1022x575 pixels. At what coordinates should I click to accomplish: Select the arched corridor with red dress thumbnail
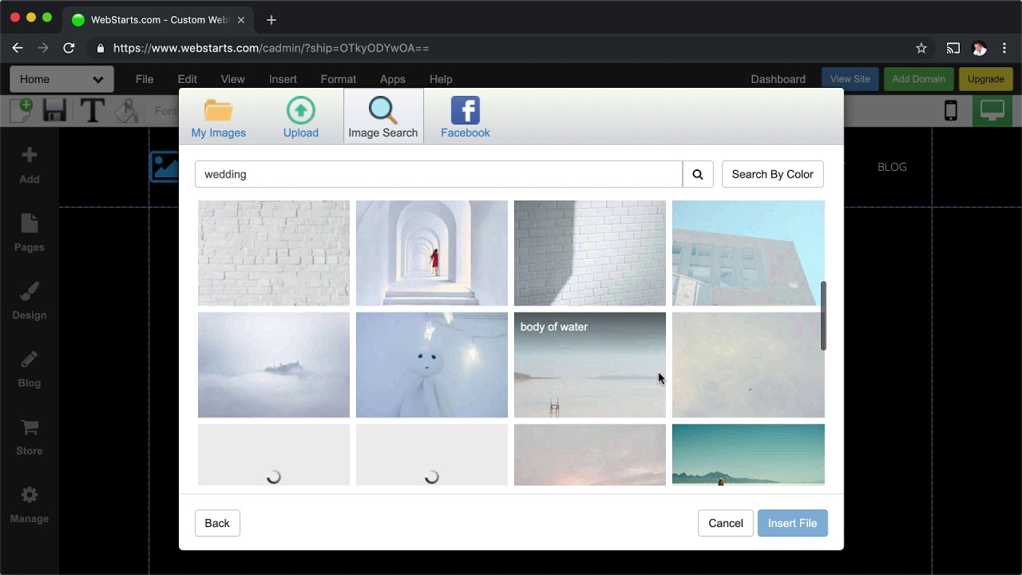[432, 253]
